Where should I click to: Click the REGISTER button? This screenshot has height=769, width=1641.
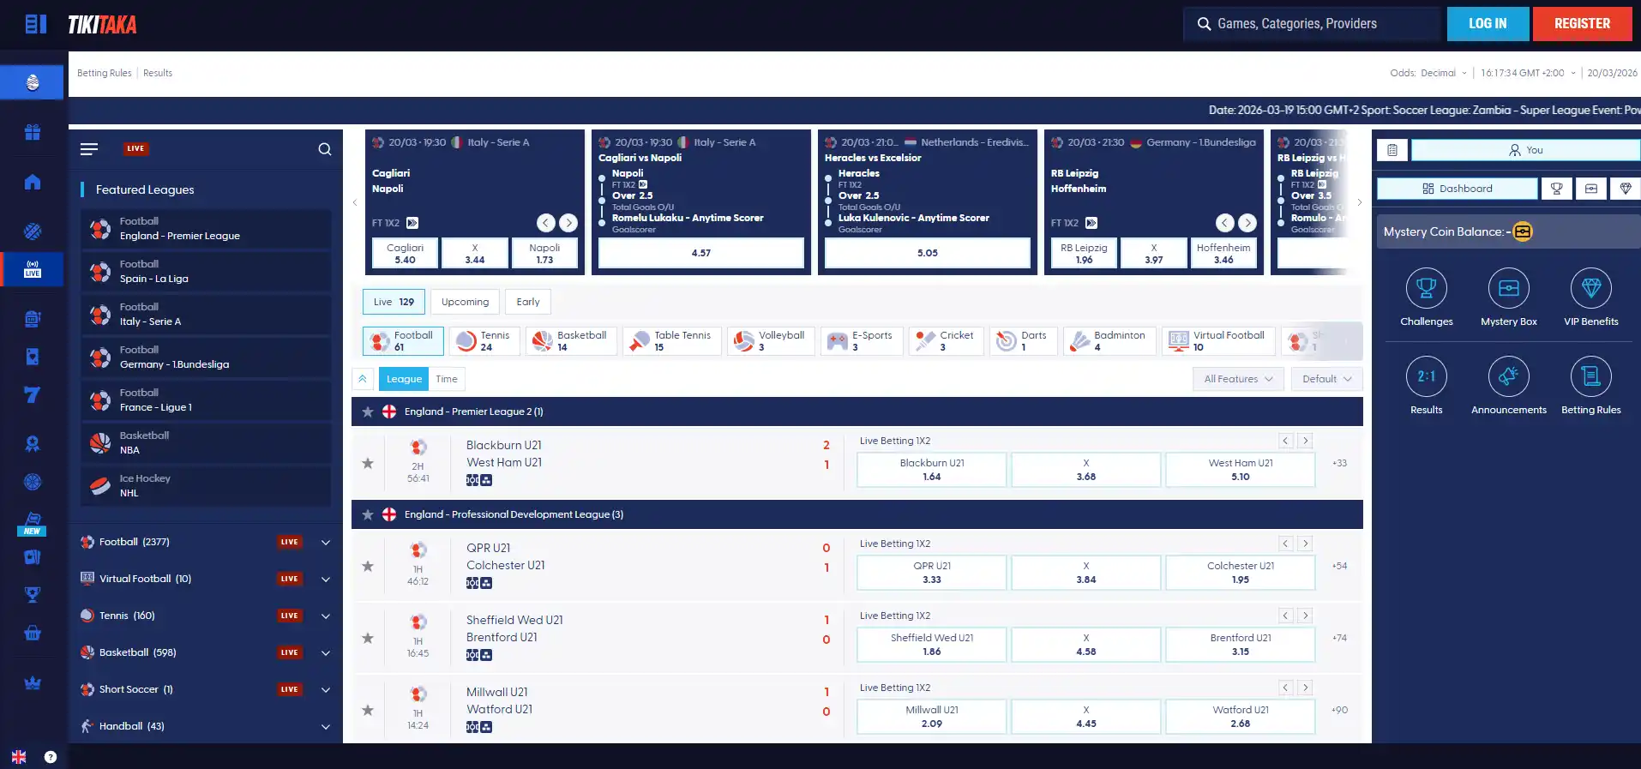pos(1582,24)
